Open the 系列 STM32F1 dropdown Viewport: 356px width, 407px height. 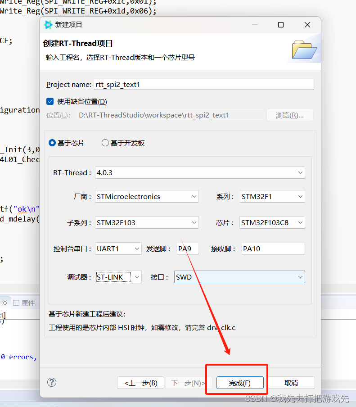pyautogui.click(x=272, y=196)
